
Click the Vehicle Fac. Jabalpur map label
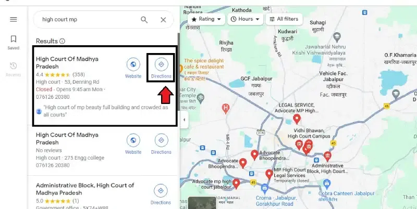pyautogui.click(x=333, y=76)
